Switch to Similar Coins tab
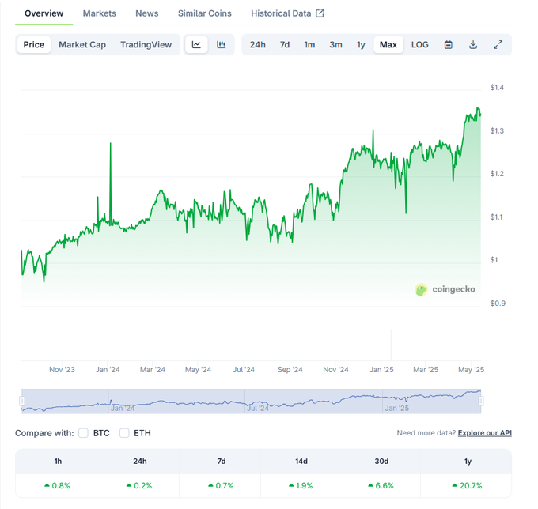 (x=204, y=13)
